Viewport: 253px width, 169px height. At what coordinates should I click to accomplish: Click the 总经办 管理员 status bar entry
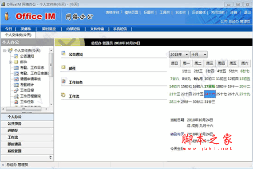point(17,165)
